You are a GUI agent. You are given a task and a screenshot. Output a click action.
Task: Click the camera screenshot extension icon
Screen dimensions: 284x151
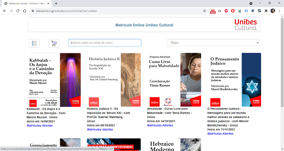220,11
